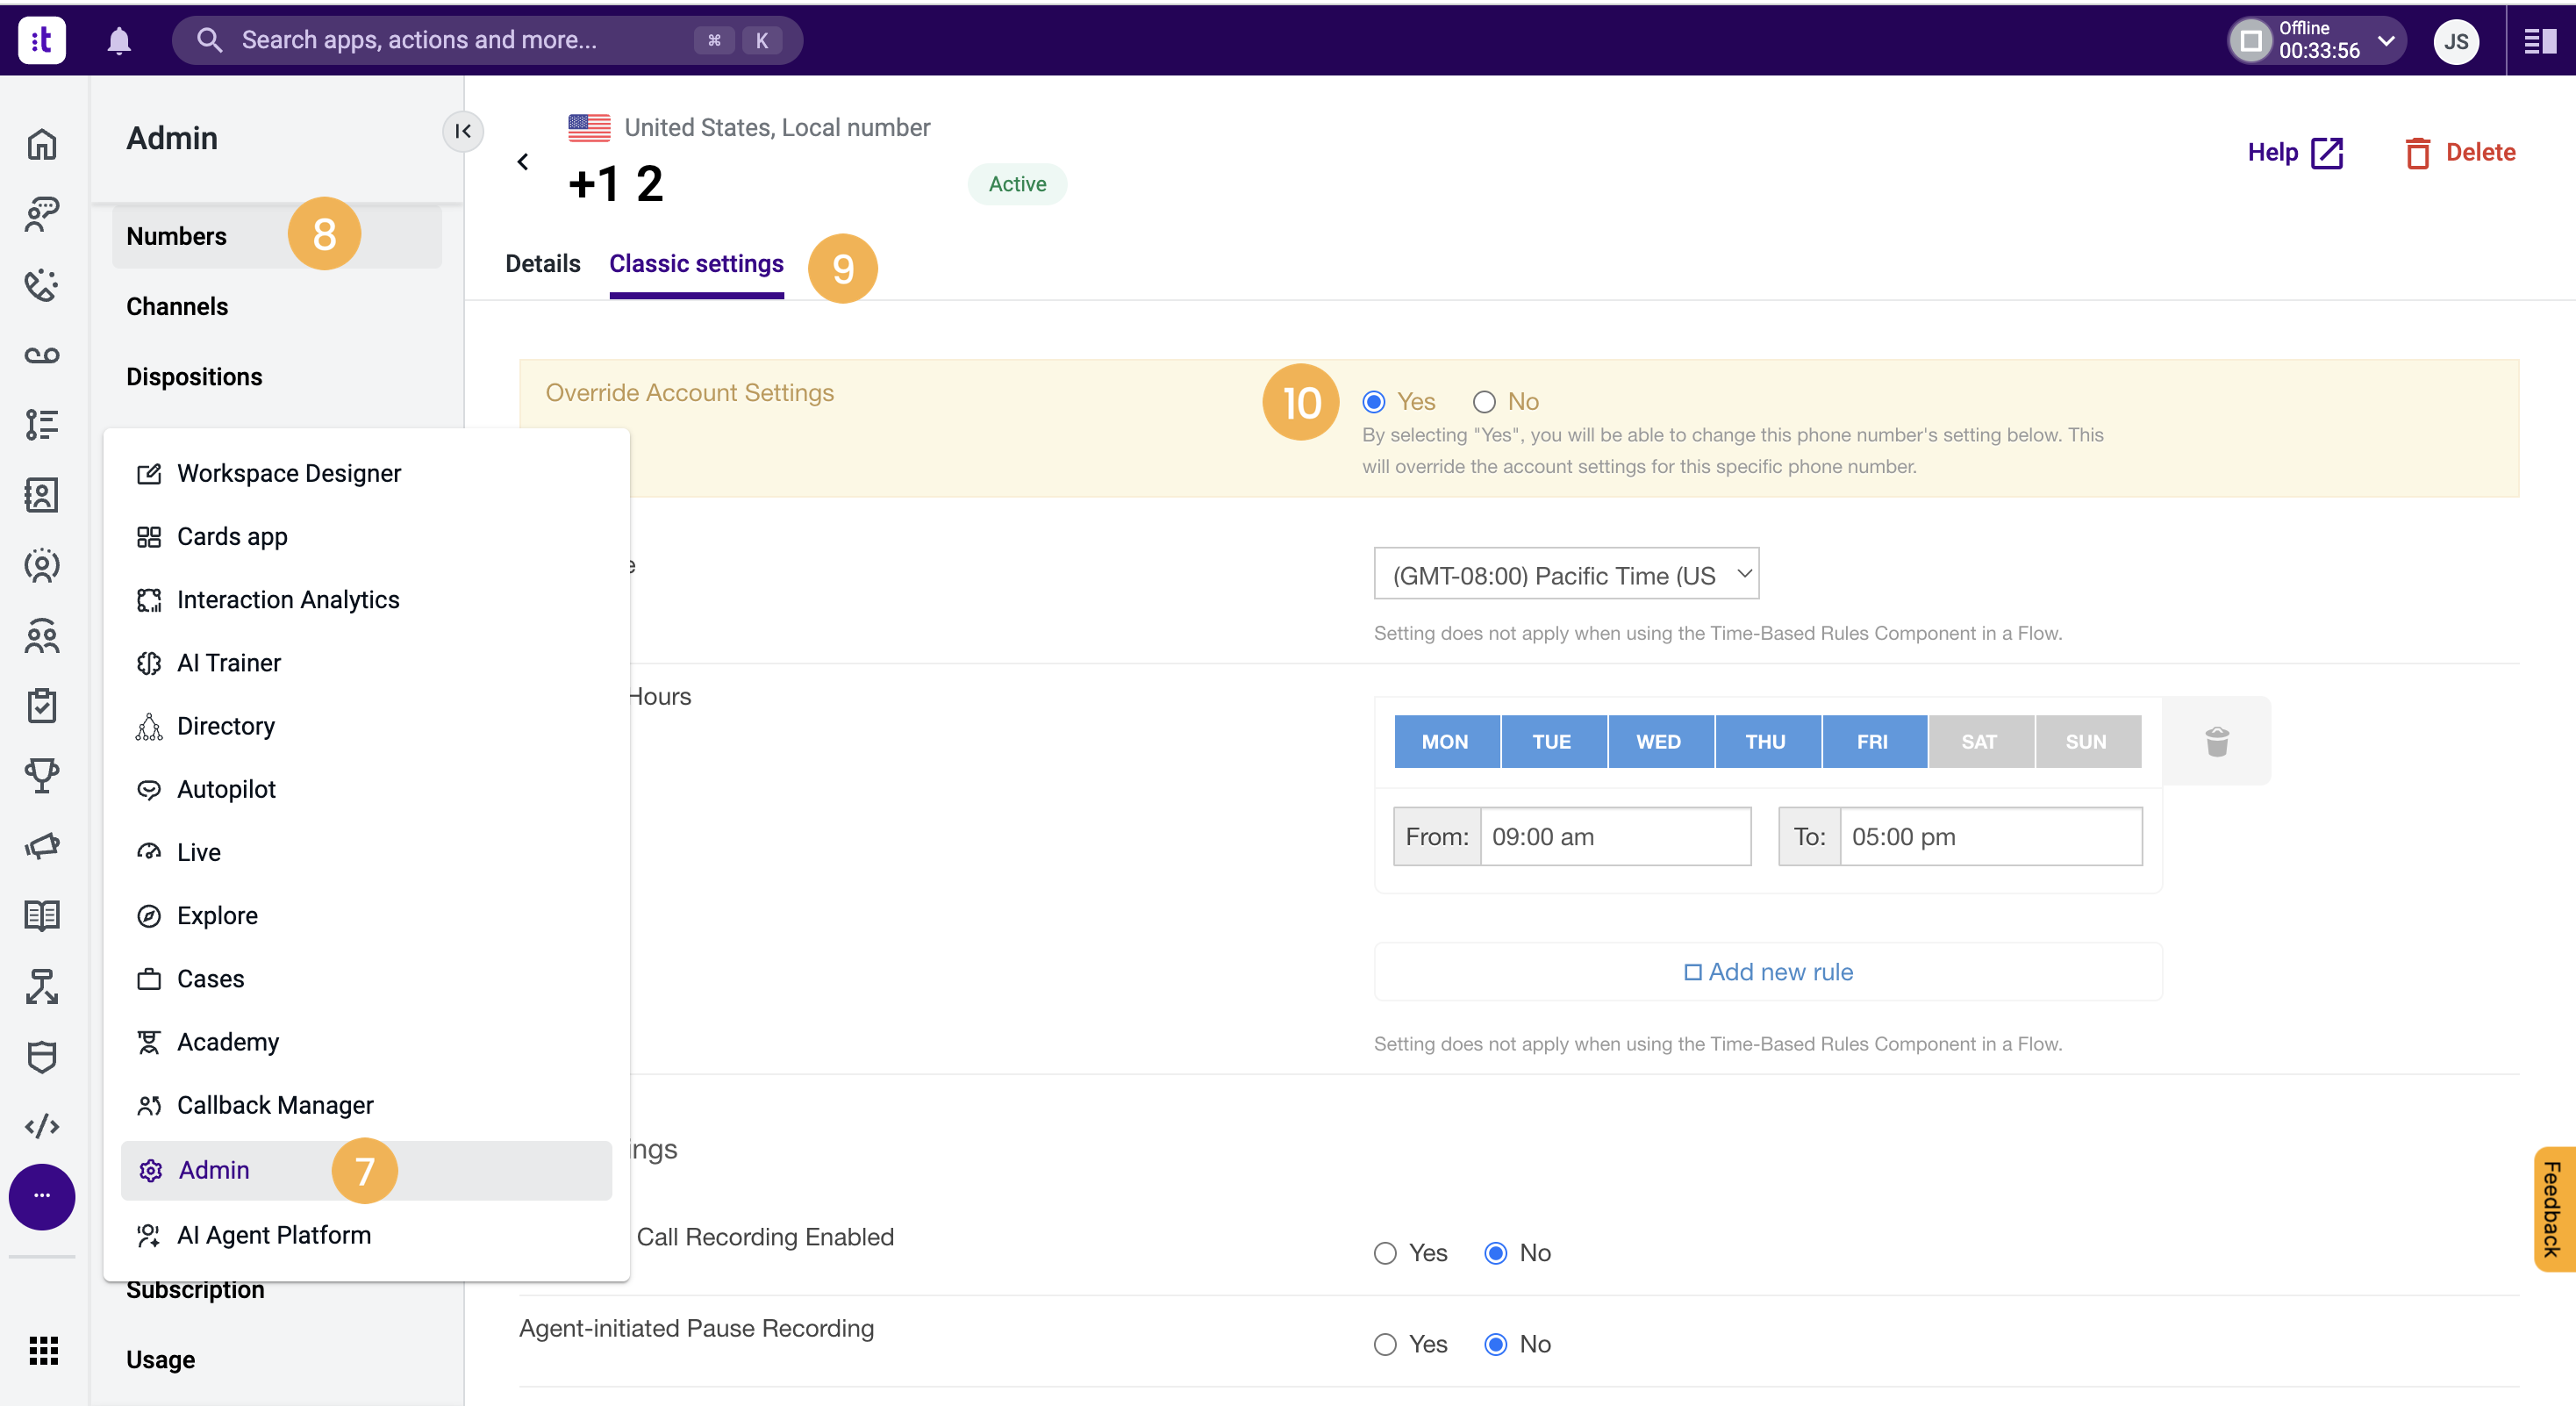
Task: Select Yes for Override Account Settings
Action: (1374, 402)
